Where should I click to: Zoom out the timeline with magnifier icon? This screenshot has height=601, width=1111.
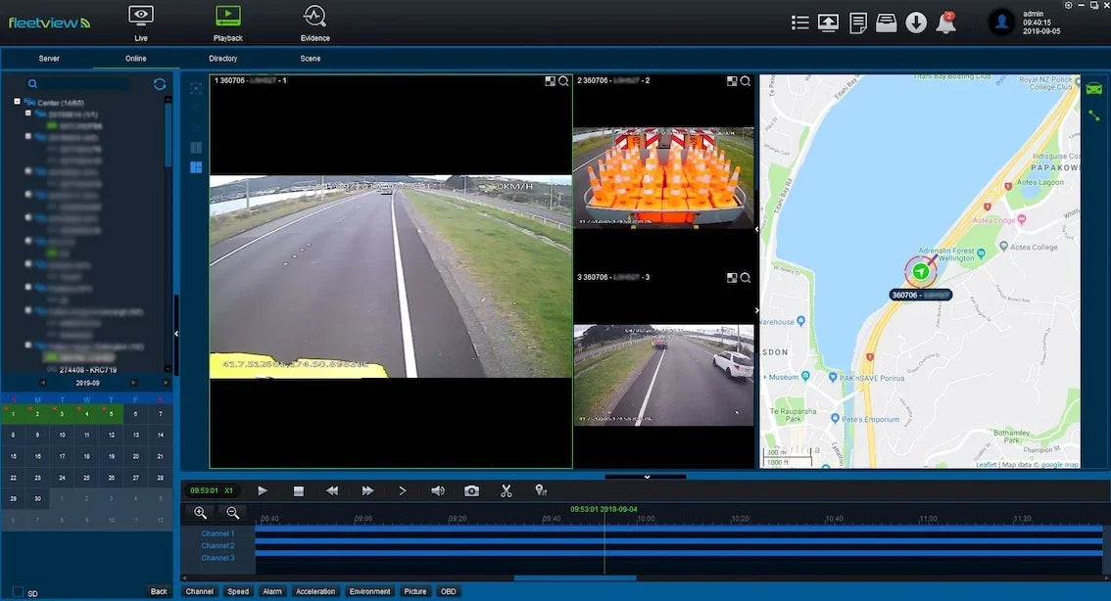click(232, 512)
